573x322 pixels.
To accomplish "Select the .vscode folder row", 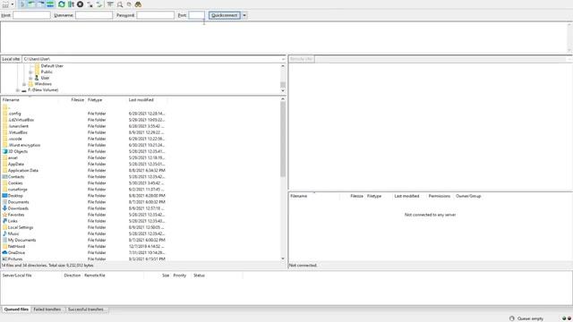I will (83, 139).
